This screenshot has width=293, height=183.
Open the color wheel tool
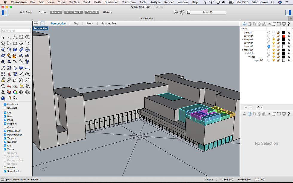coord(15,92)
